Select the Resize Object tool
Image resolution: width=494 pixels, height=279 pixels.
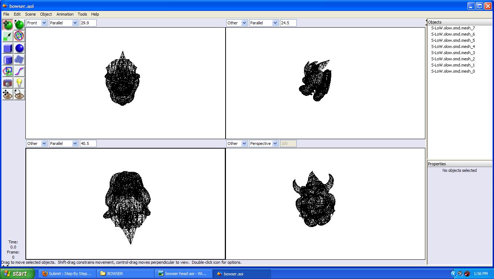8,36
